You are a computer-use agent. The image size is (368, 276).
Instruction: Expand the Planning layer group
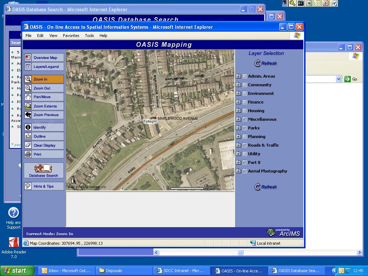(x=238, y=137)
